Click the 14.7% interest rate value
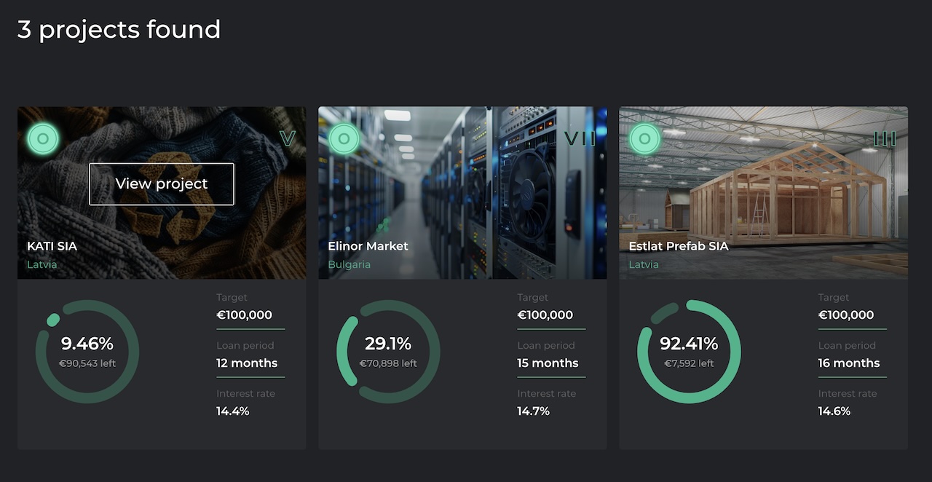This screenshot has height=482, width=932. pyautogui.click(x=533, y=411)
